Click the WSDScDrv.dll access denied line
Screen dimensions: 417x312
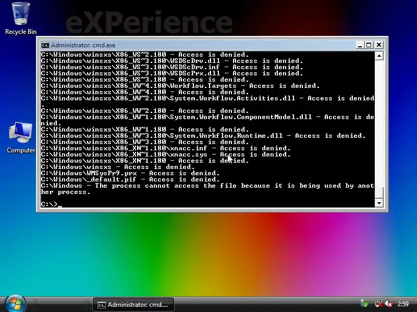tap(172, 61)
